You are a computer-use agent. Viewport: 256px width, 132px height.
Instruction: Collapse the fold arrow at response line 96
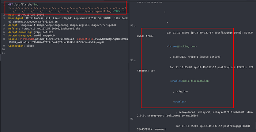[135, 61]
